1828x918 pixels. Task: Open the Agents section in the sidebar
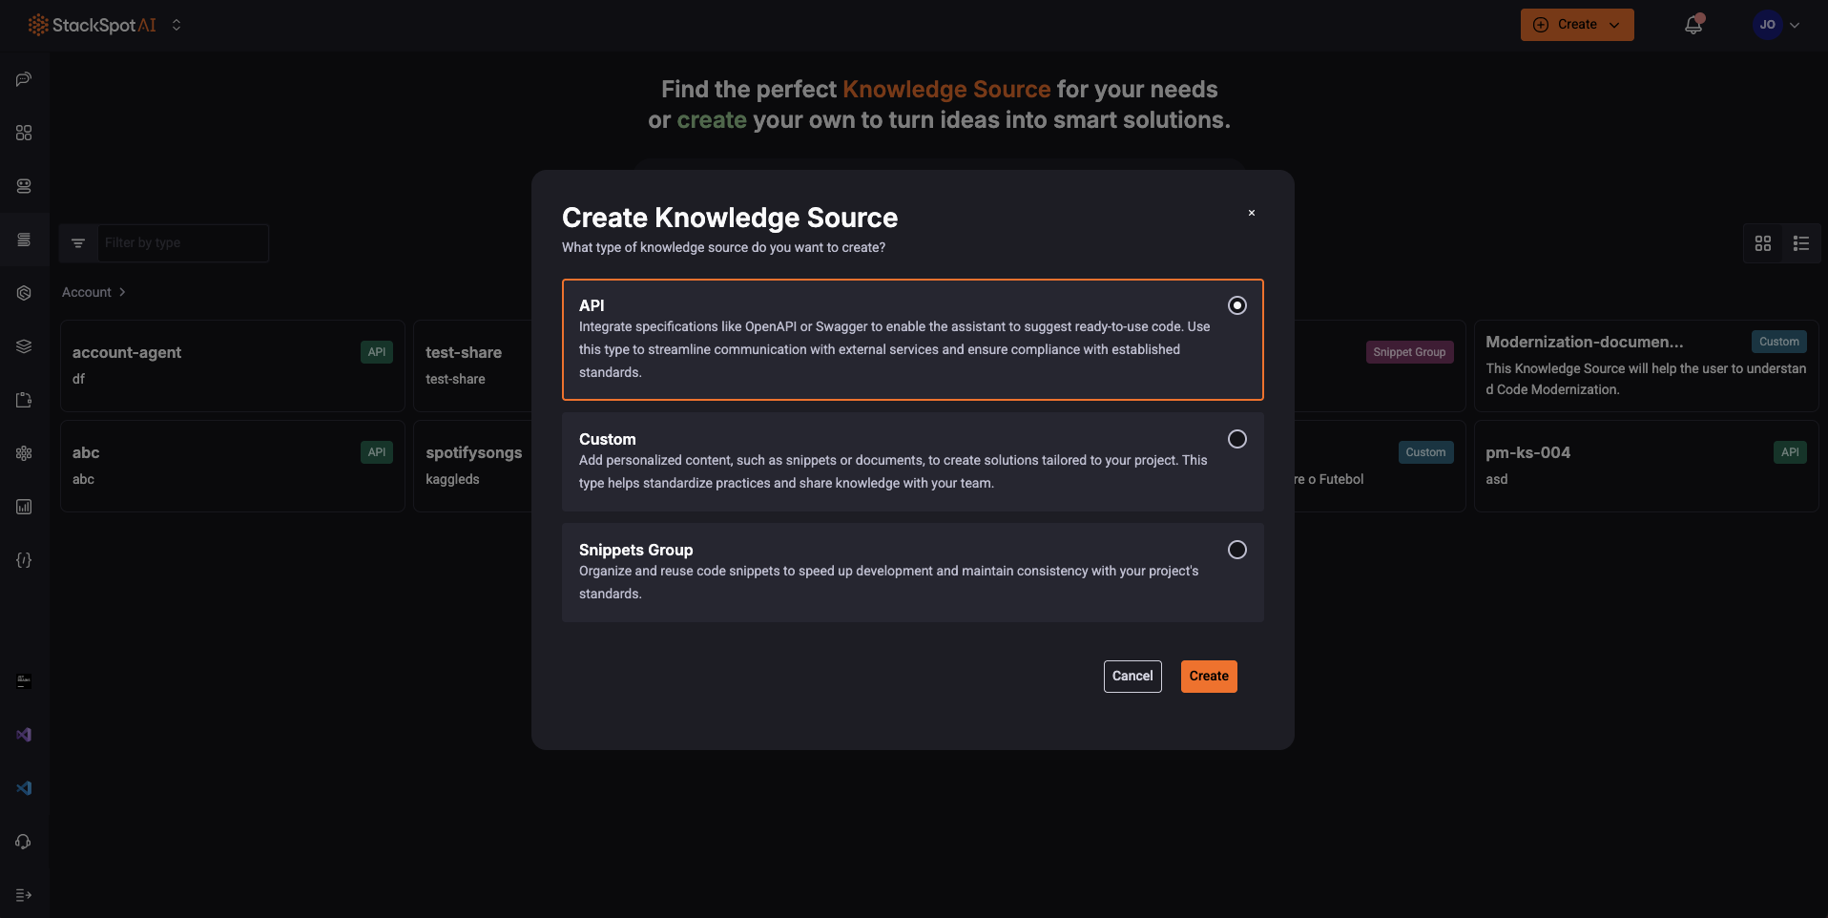pyautogui.click(x=23, y=186)
